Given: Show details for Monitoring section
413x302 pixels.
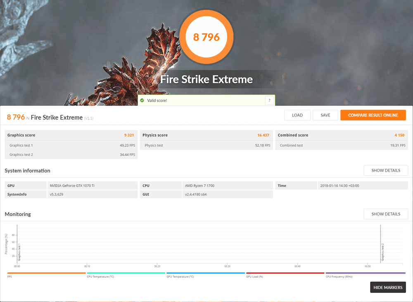Looking at the screenshot, I should pyautogui.click(x=385, y=214).
